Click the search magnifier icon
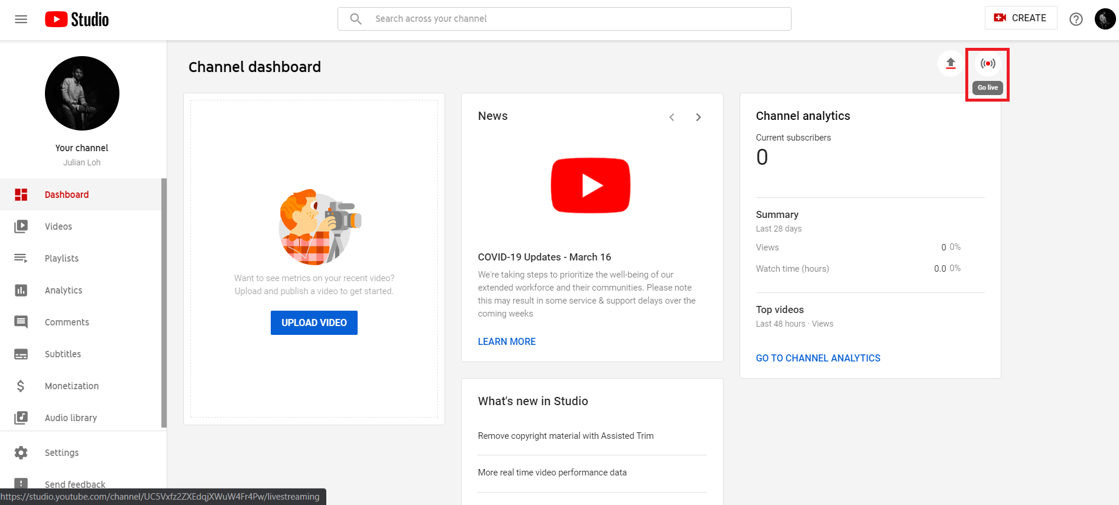 pyautogui.click(x=355, y=19)
